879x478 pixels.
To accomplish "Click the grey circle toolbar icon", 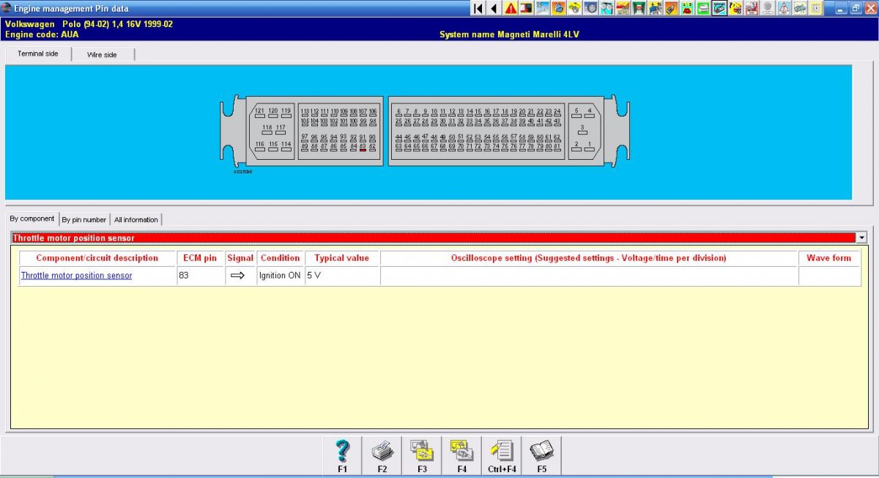I will [768, 8].
